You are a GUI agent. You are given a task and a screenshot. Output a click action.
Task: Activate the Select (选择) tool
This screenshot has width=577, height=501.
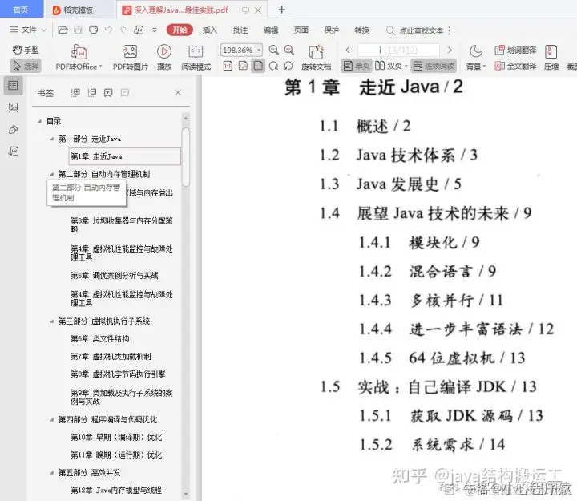[x=26, y=66]
